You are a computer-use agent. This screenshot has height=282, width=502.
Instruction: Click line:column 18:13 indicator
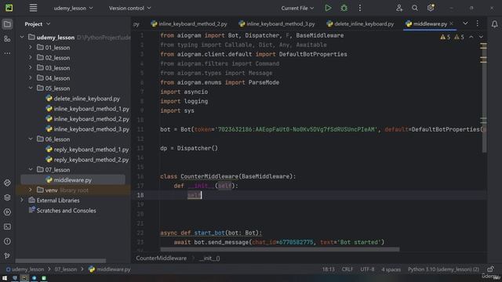pos(328,269)
